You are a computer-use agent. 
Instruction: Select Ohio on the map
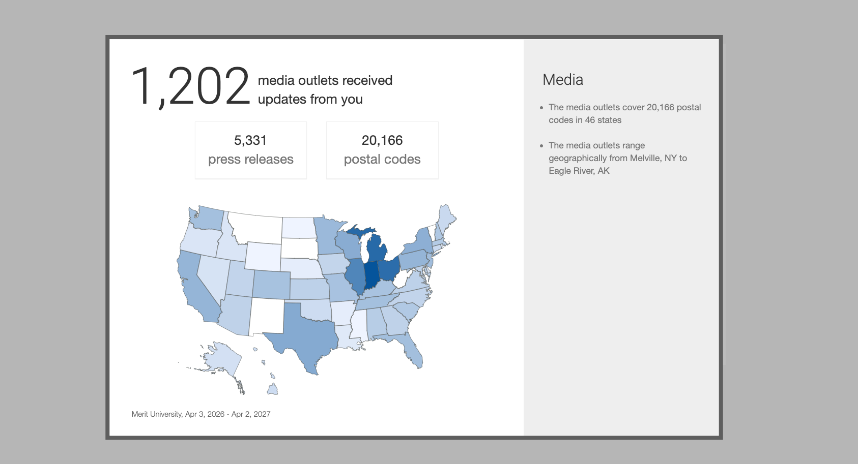click(389, 268)
